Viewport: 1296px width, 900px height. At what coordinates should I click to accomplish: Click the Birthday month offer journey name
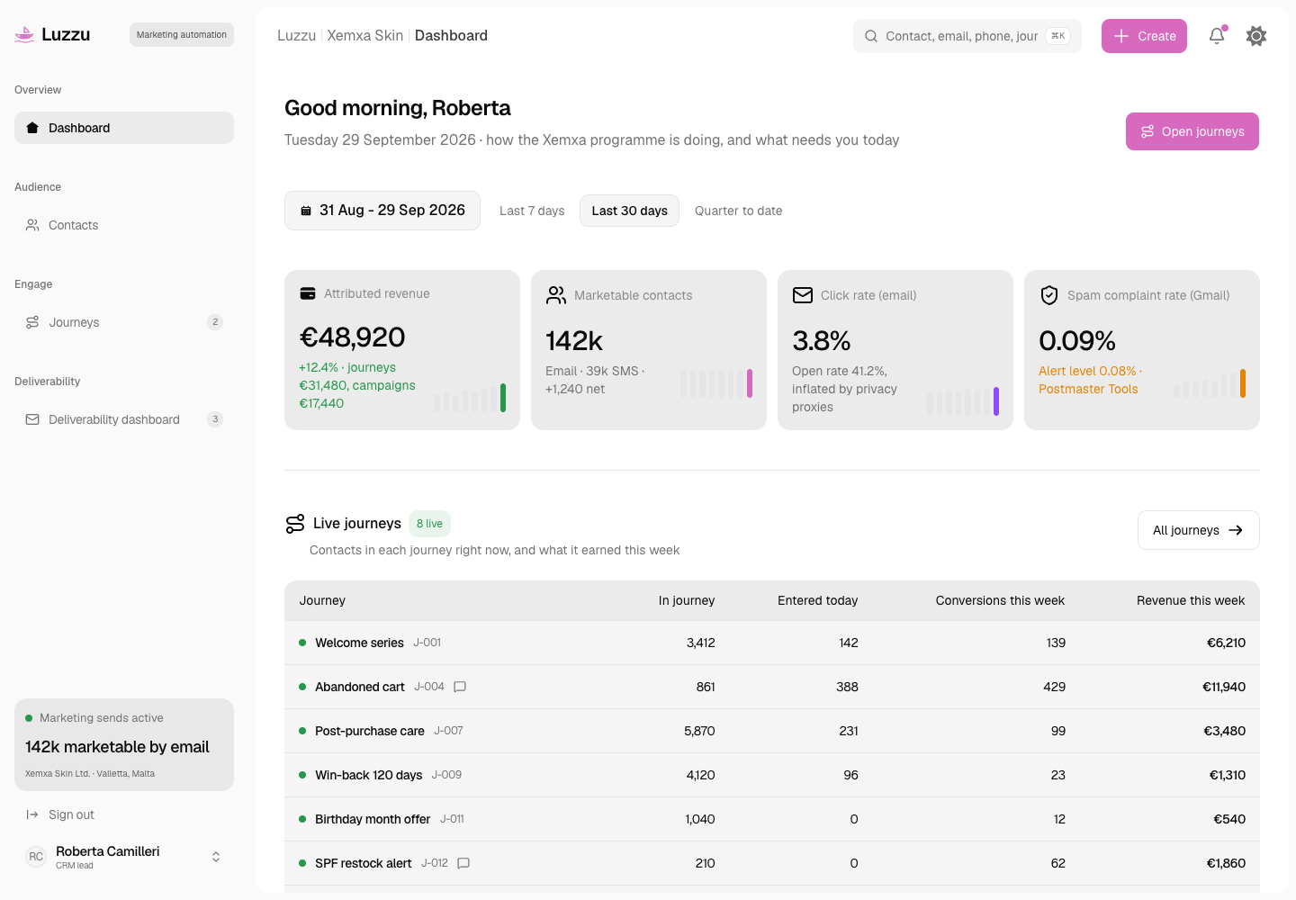point(373,819)
